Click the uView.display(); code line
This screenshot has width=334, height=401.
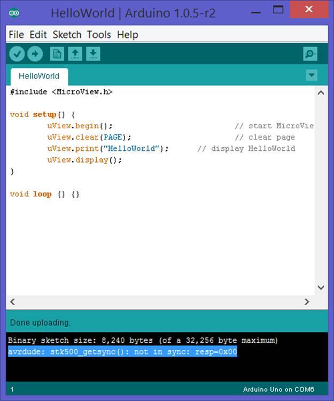coord(84,160)
